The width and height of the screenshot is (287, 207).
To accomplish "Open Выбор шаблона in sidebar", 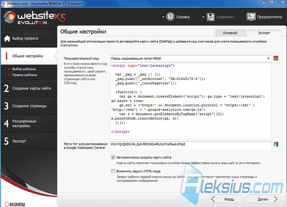I will [24, 69].
